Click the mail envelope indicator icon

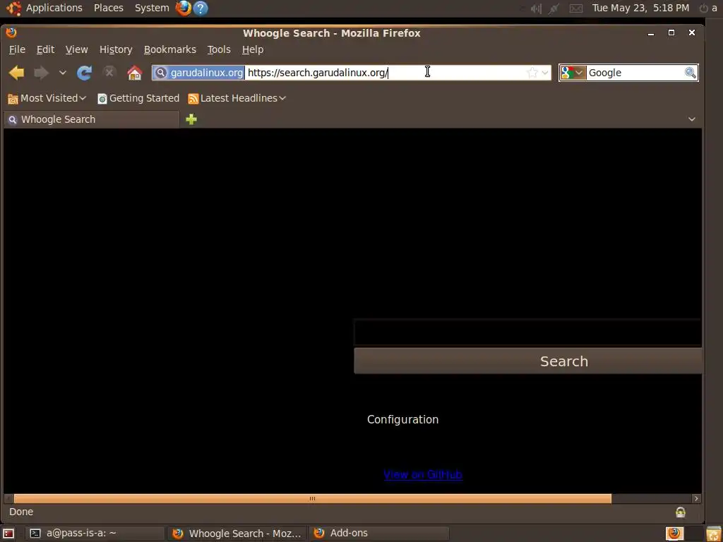[576, 8]
